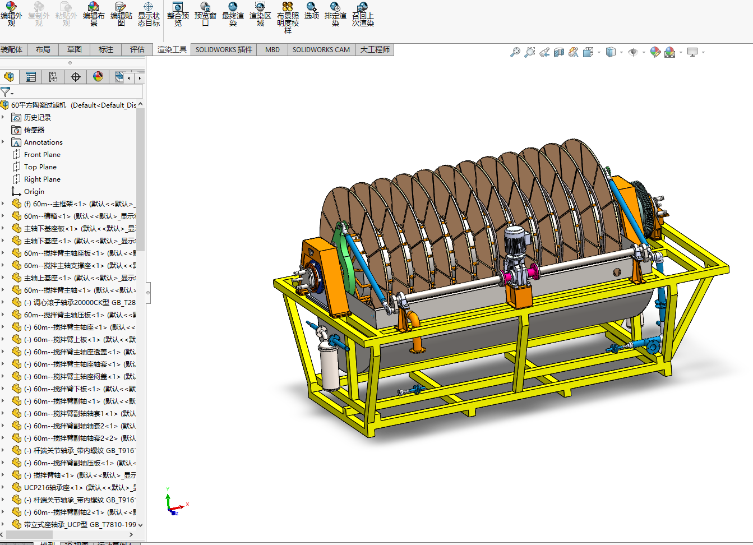Open Apply Scene dropdown arrow

(681, 52)
